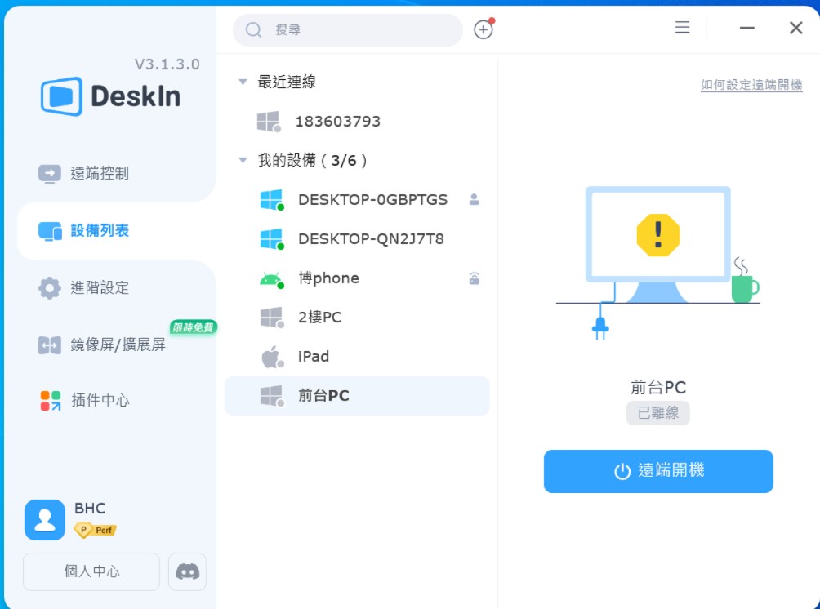Focus the 搜尋 search field
Image resolution: width=820 pixels, height=609 pixels.
[348, 29]
